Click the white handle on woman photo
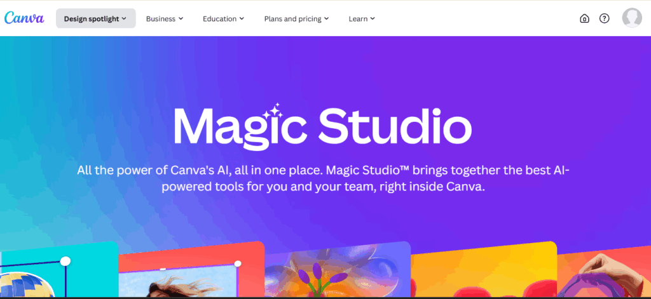 pyautogui.click(x=238, y=263)
